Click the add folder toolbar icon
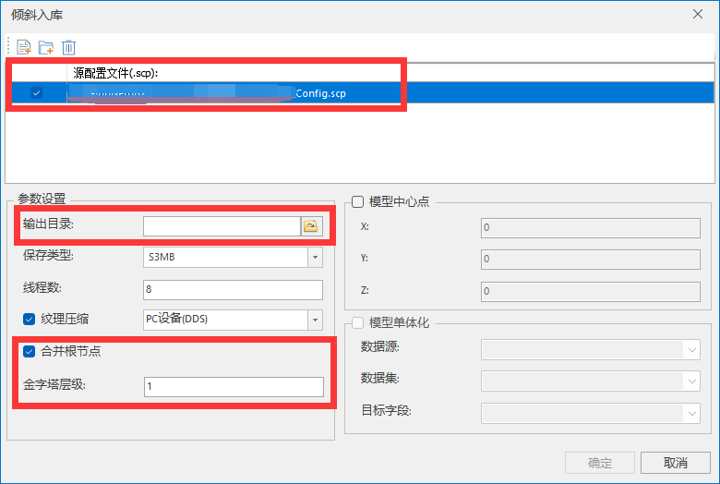Image resolution: width=720 pixels, height=484 pixels. point(46,47)
